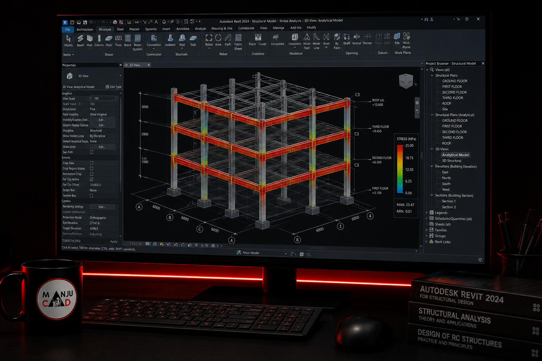This screenshot has width=542, height=361.
Task: Open the Analytical Model 3D view
Action: tap(455, 155)
